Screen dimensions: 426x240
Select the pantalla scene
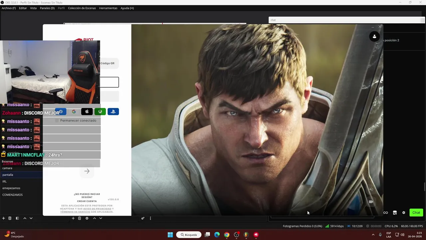click(x=21, y=175)
